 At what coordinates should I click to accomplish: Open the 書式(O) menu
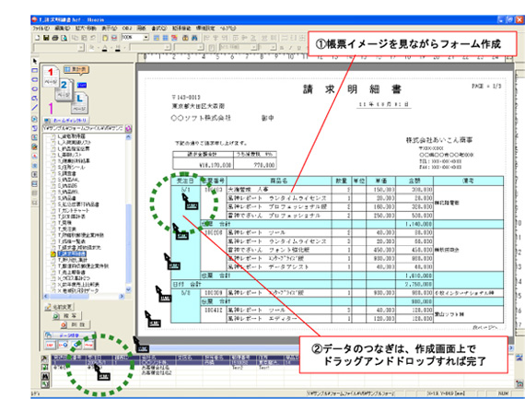[159, 29]
